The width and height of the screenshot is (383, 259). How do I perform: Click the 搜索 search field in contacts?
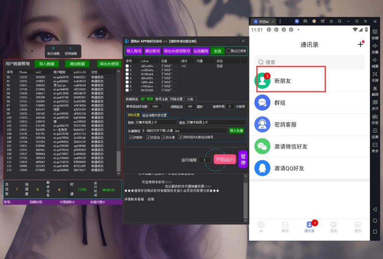click(x=309, y=62)
